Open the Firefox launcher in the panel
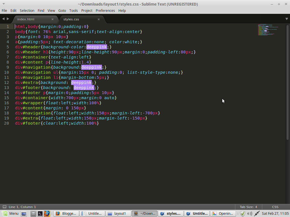 pos(47,214)
